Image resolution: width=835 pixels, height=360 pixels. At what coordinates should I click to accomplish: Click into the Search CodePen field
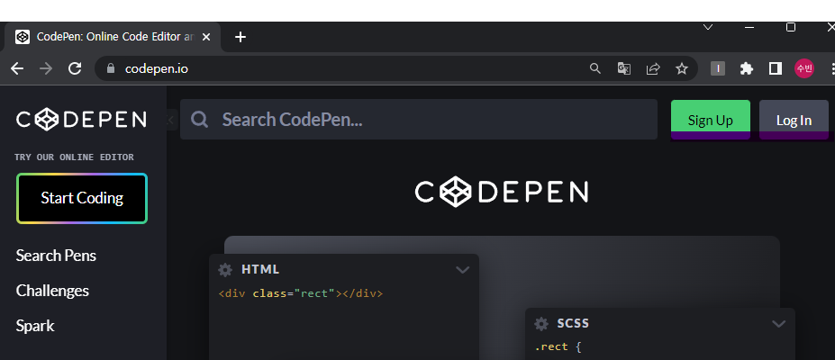(419, 119)
